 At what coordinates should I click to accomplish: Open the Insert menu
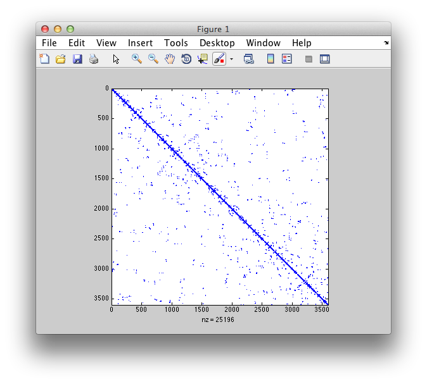[x=140, y=43]
